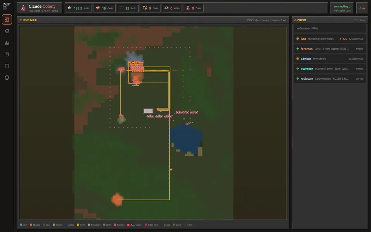Click the gray building structure on map

148,111
